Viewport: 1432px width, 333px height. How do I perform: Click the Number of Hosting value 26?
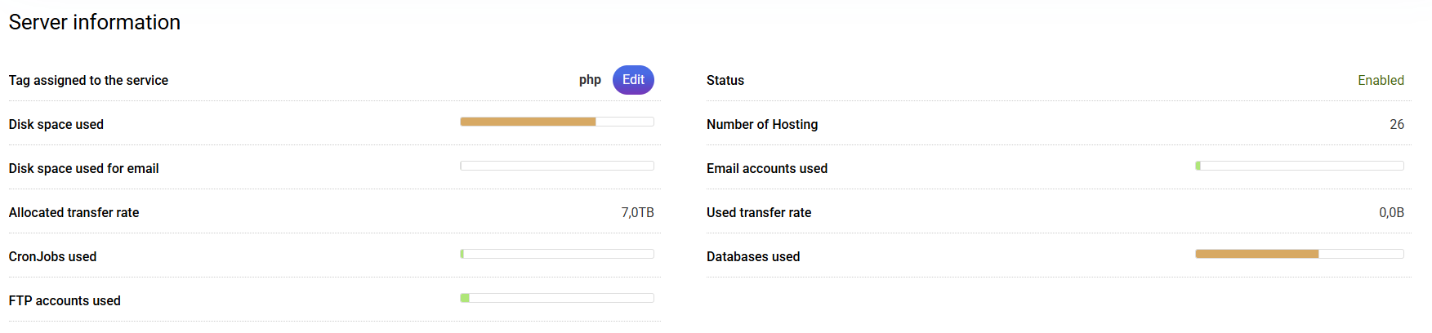point(1397,124)
